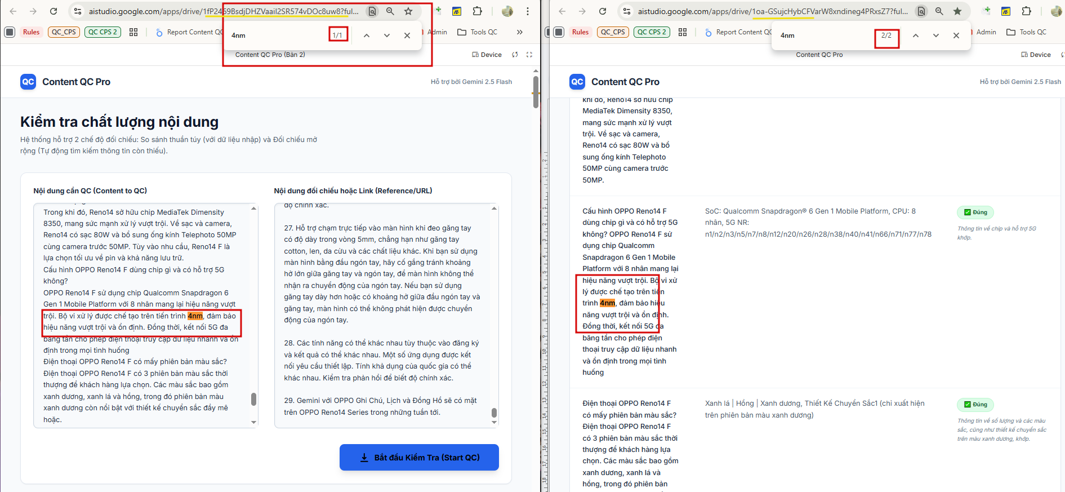Click the highlighted page-search icon in left address bar
The image size is (1065, 492).
(x=372, y=11)
